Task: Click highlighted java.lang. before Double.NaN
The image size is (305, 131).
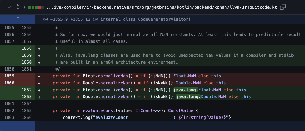Action: (x=188, y=97)
